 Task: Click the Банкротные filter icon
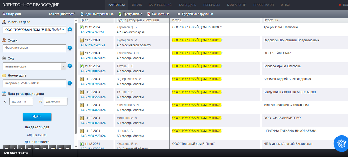pyautogui.click(x=149, y=14)
